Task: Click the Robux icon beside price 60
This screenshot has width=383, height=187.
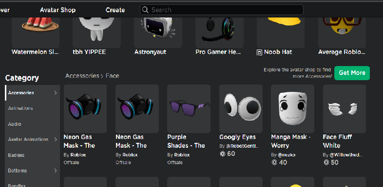Action: pos(222,153)
